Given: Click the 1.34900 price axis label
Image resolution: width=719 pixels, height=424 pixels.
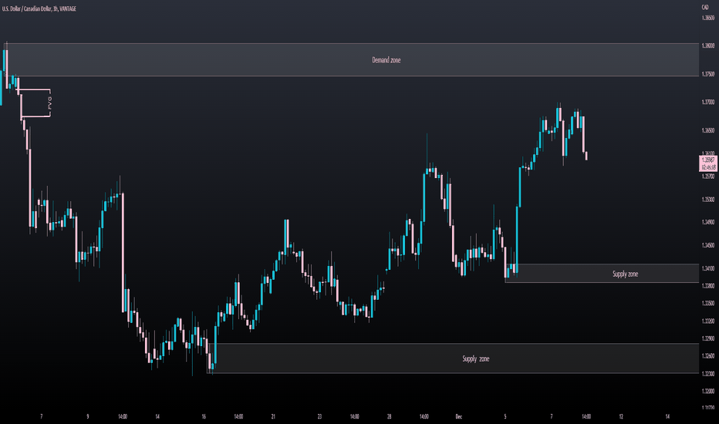Looking at the screenshot, I should [708, 222].
